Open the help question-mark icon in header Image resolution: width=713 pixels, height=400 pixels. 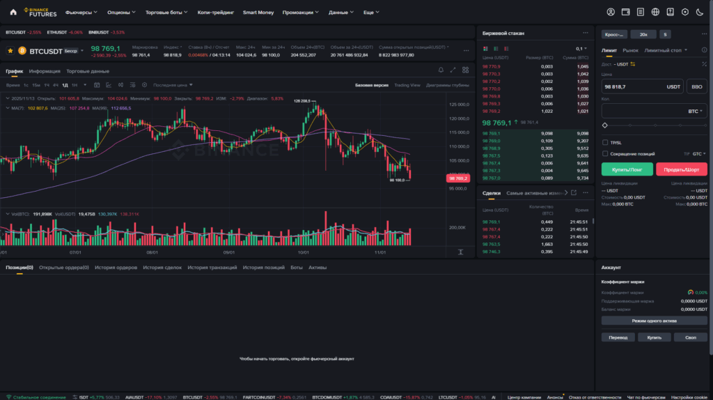671,13
